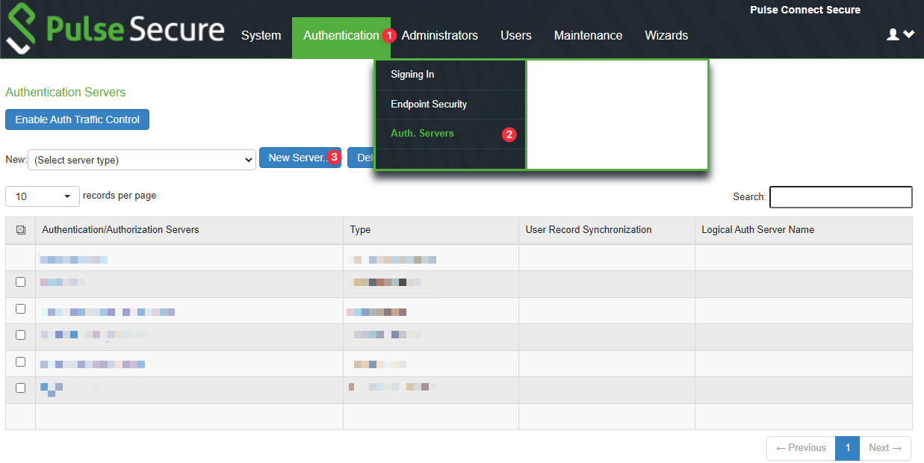Select the last server row checkbox
Image resolution: width=924 pixels, height=463 pixels.
pos(20,388)
